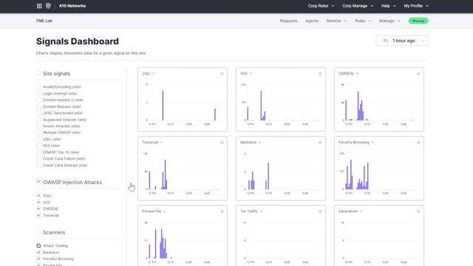
Task: Open the Help dropdown menu
Action: tap(388, 6)
